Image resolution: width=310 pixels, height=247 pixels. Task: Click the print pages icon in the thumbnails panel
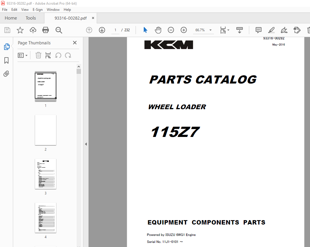48,55
